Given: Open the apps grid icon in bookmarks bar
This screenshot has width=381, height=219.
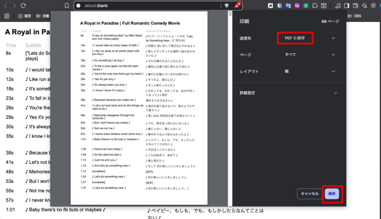Looking at the screenshot, I should pos(7,16).
